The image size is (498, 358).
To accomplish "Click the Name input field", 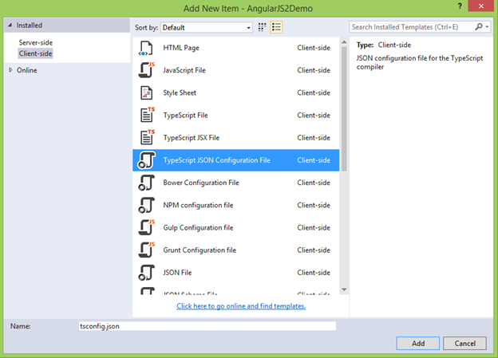I will (x=207, y=326).
